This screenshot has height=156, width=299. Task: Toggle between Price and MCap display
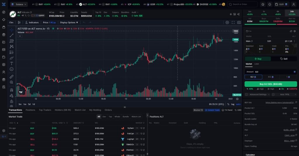[49, 22]
